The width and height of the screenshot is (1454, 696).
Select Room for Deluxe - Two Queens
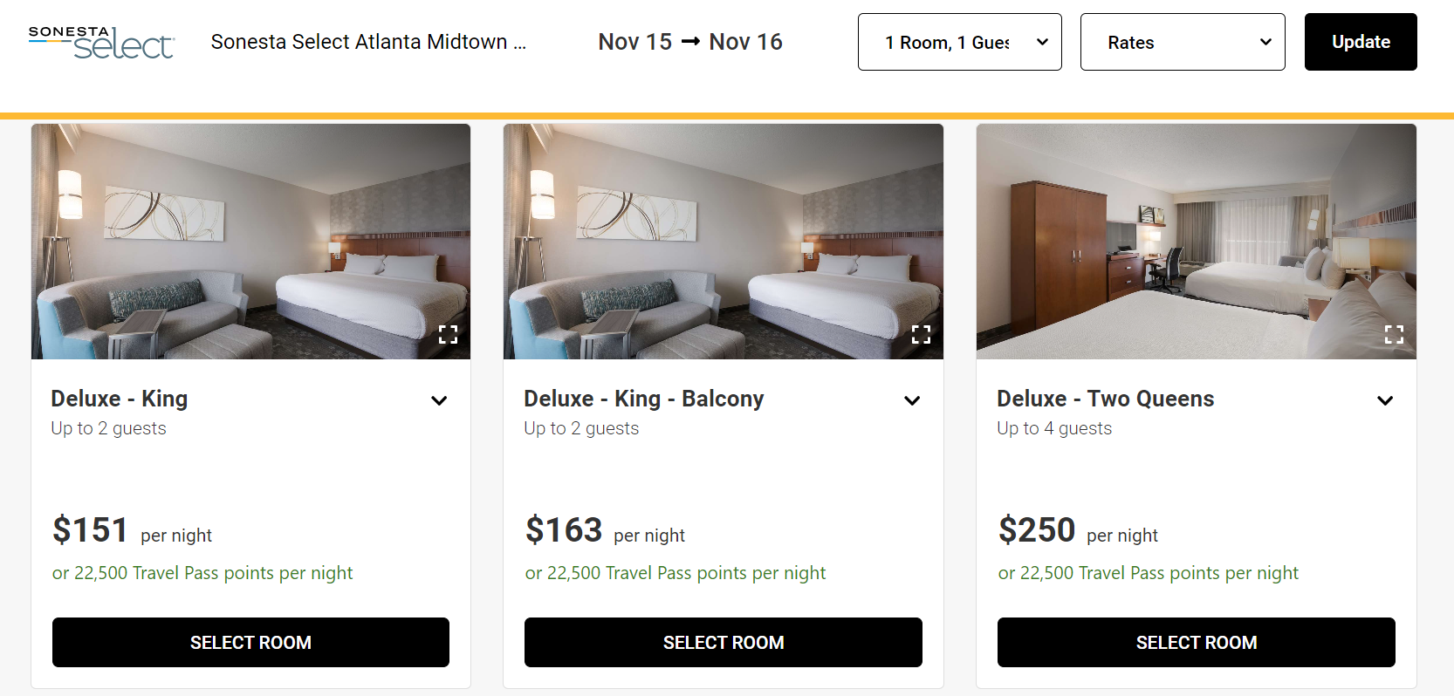(1196, 643)
